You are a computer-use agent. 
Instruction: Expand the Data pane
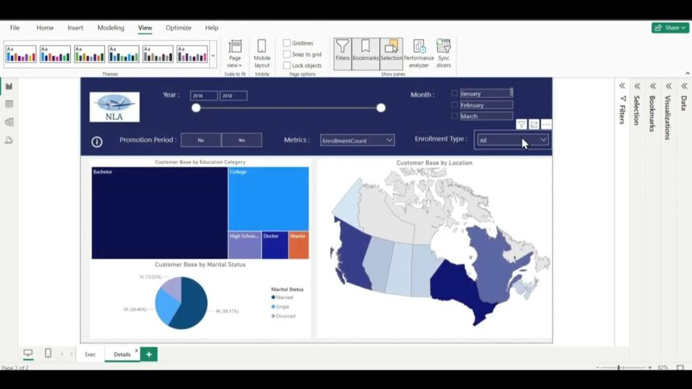pos(684,86)
